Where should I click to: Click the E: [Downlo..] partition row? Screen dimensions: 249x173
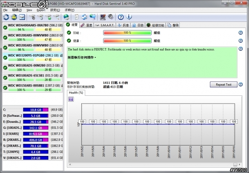33,122
